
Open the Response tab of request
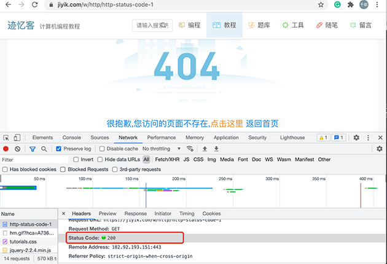coord(136,214)
